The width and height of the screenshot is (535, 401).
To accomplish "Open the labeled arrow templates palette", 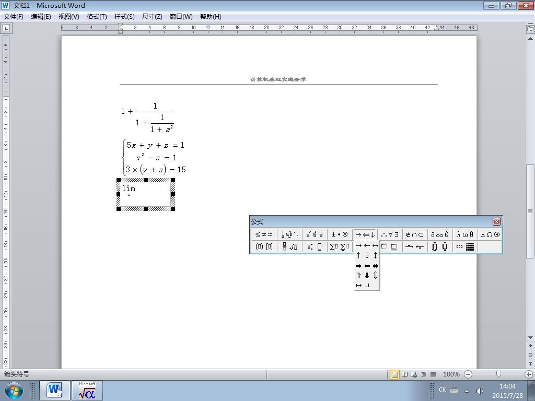I will tap(415, 246).
